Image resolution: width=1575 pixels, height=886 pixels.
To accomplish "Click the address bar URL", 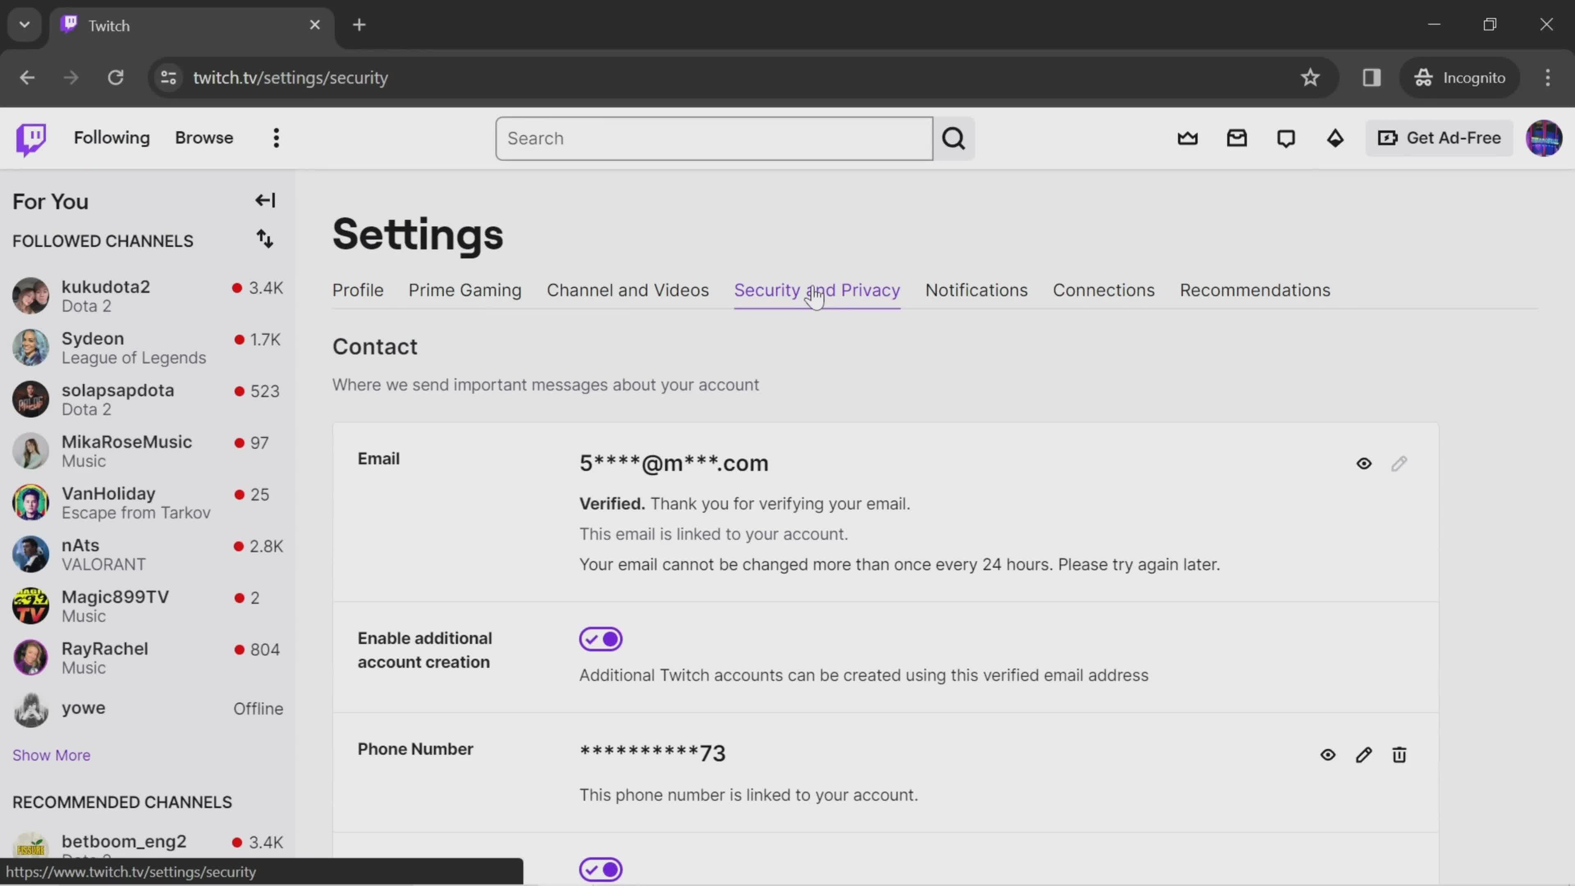I will pyautogui.click(x=290, y=78).
